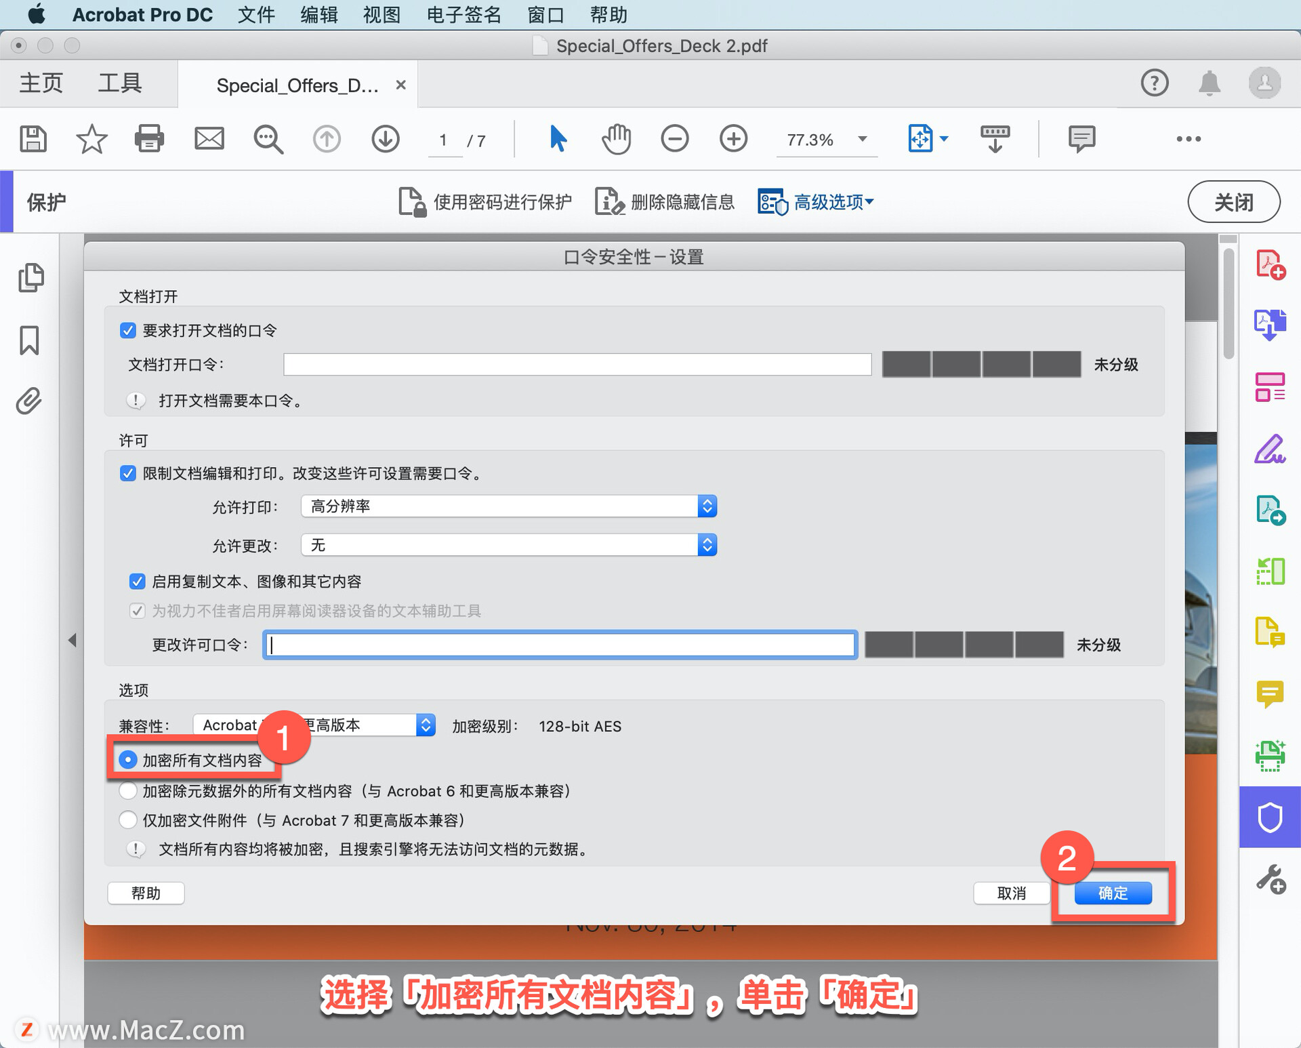Click the zoom in plus icon
This screenshot has width=1301, height=1048.
click(733, 139)
